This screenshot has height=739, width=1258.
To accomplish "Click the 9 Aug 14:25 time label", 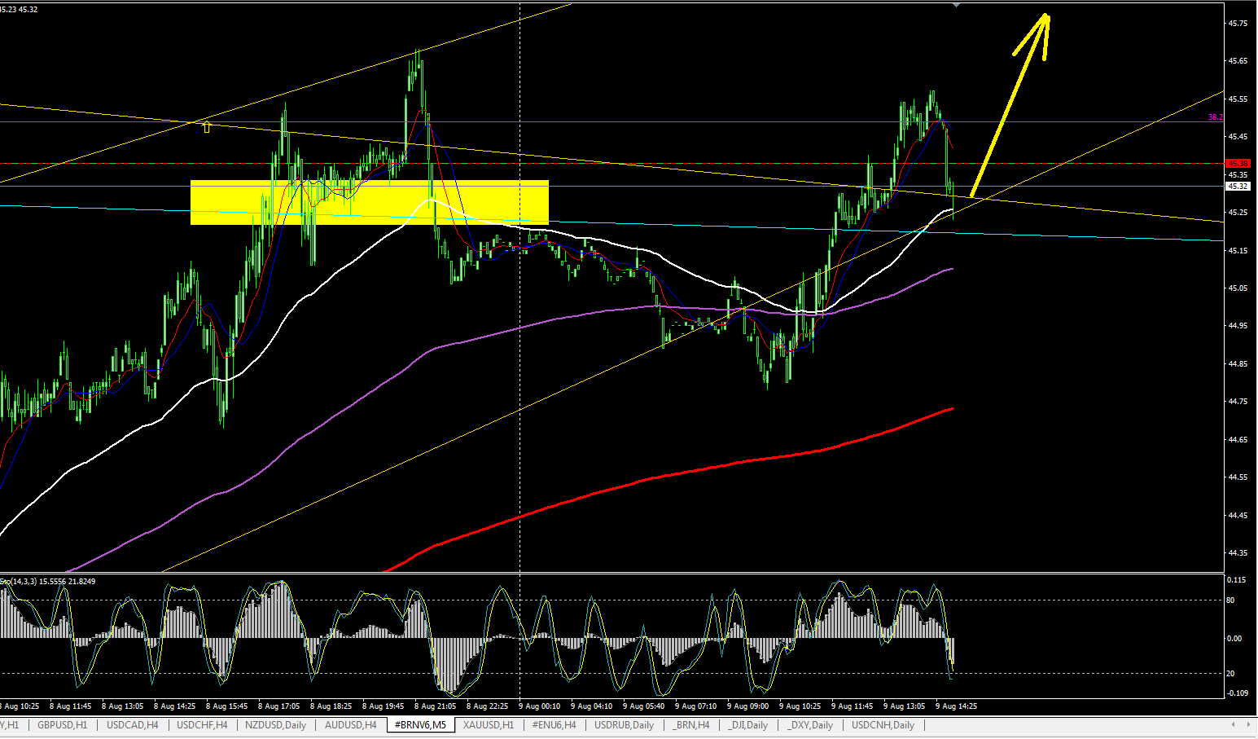I will pyautogui.click(x=956, y=706).
